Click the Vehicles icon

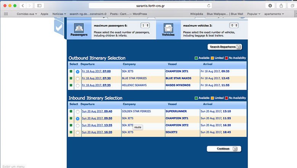(168, 28)
